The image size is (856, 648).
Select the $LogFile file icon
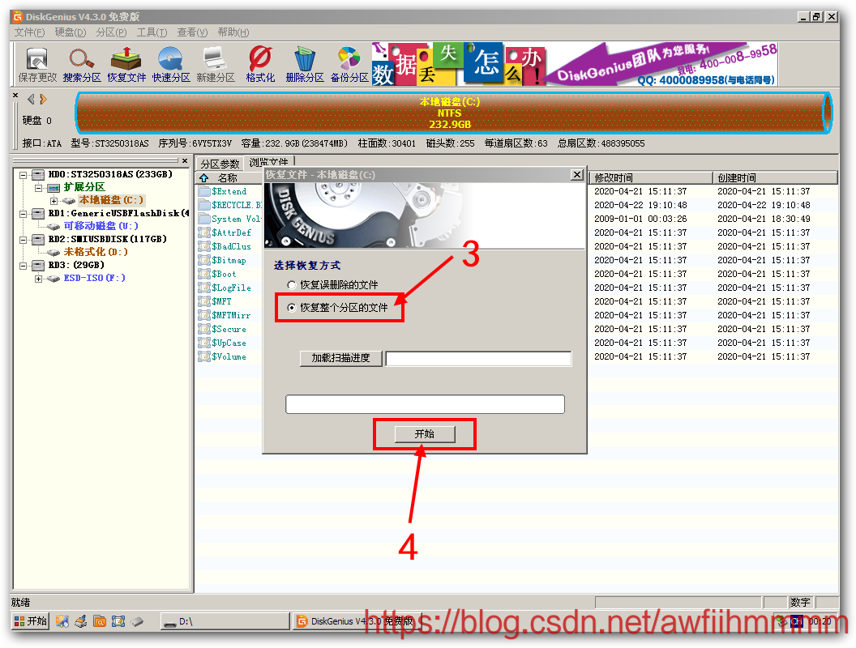(x=204, y=288)
